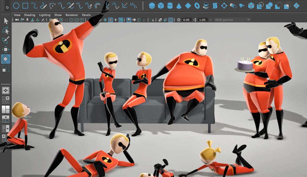Select the Trim tool shelf icon
307x177 pixels.
[278, 6]
